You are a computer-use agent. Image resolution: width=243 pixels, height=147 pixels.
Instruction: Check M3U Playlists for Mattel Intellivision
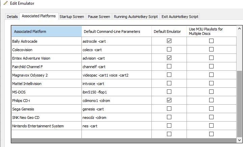pyautogui.click(x=211, y=83)
